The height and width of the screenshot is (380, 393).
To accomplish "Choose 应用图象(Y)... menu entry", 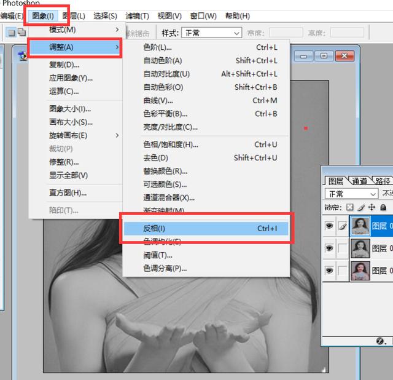I will (75, 78).
